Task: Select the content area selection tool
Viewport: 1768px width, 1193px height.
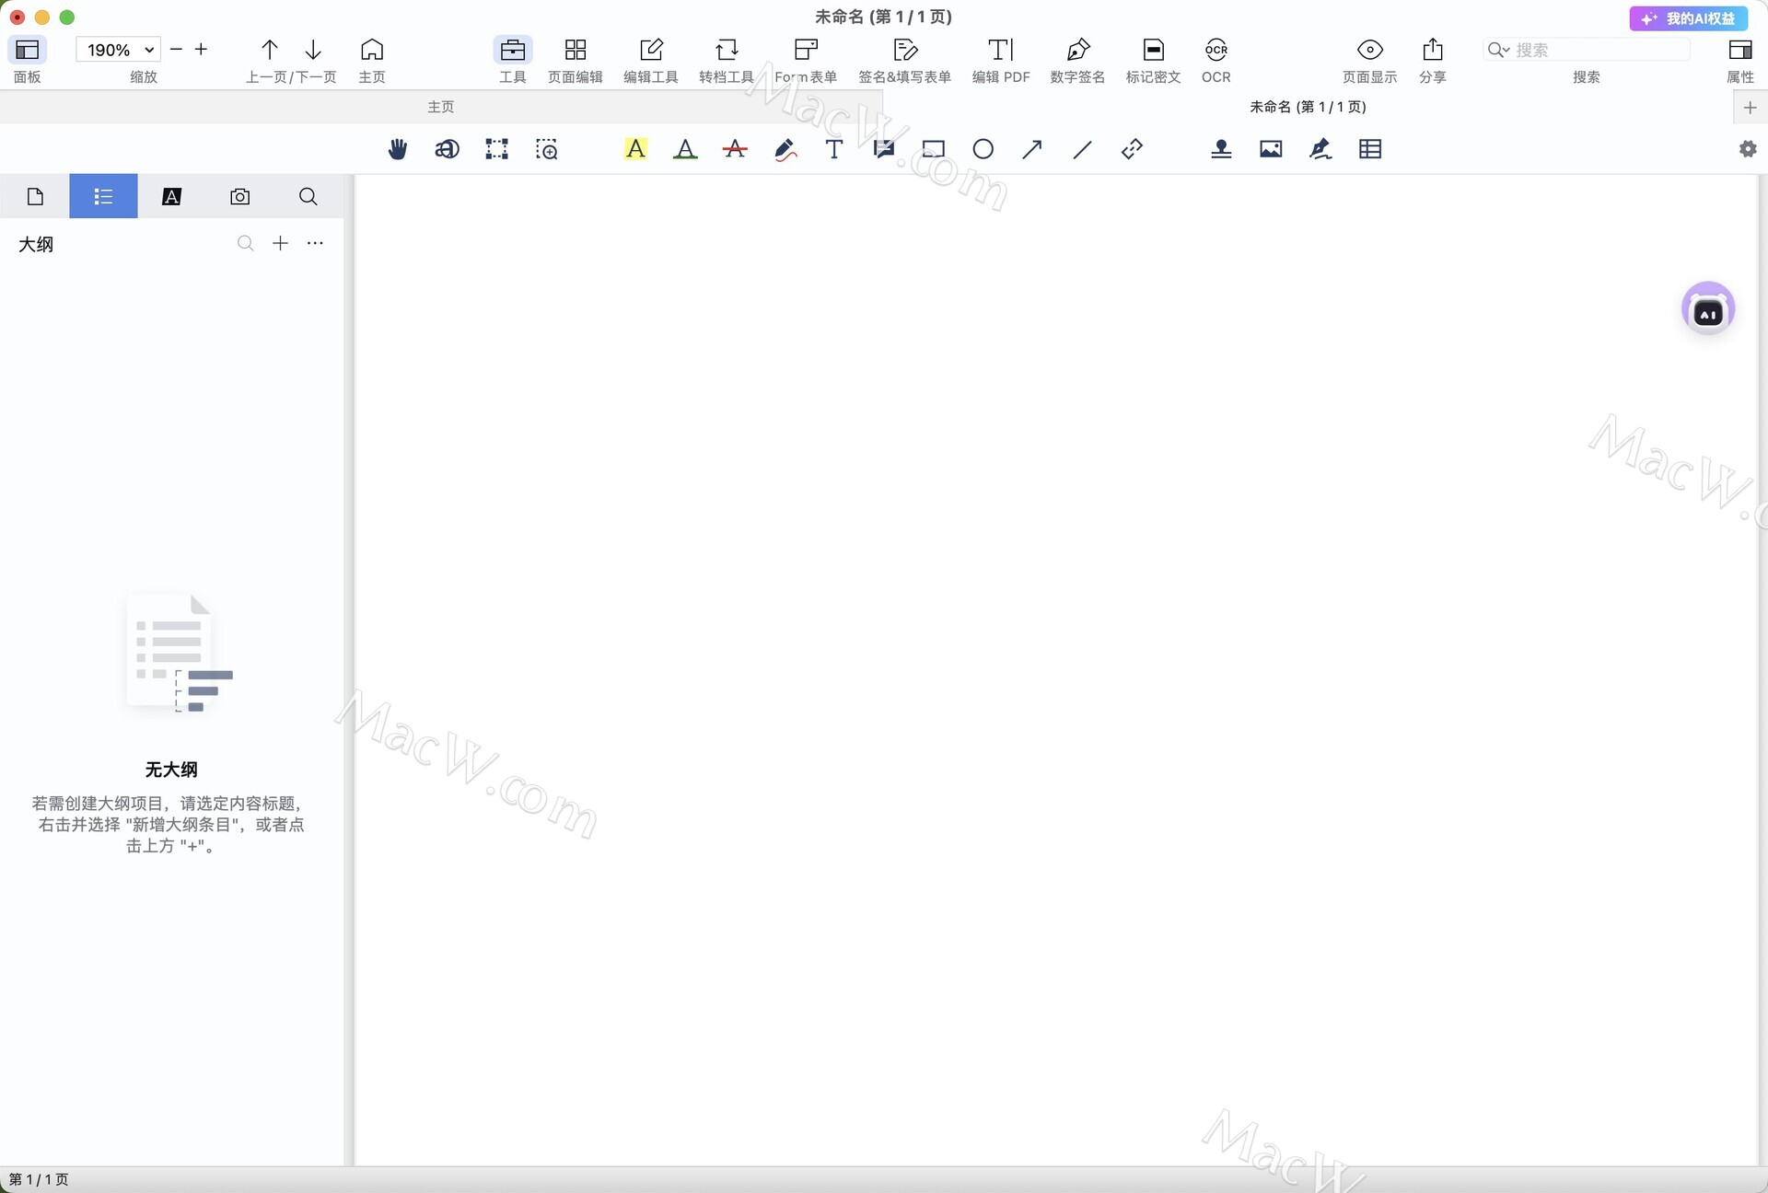Action: point(497,149)
